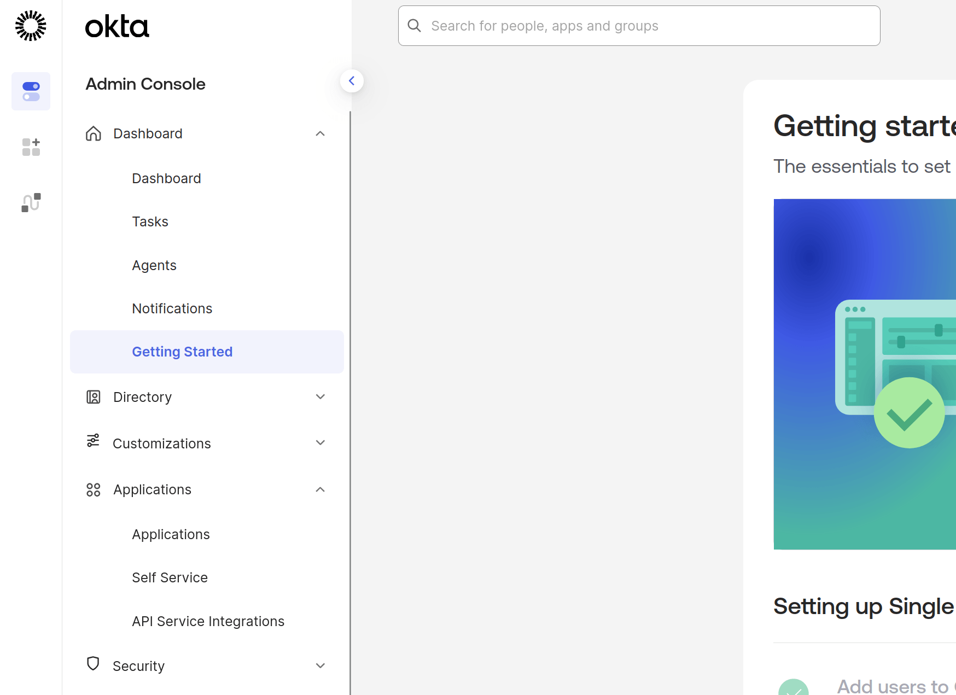The image size is (956, 695).
Task: Expand the Directory section chevron
Action: coord(320,397)
